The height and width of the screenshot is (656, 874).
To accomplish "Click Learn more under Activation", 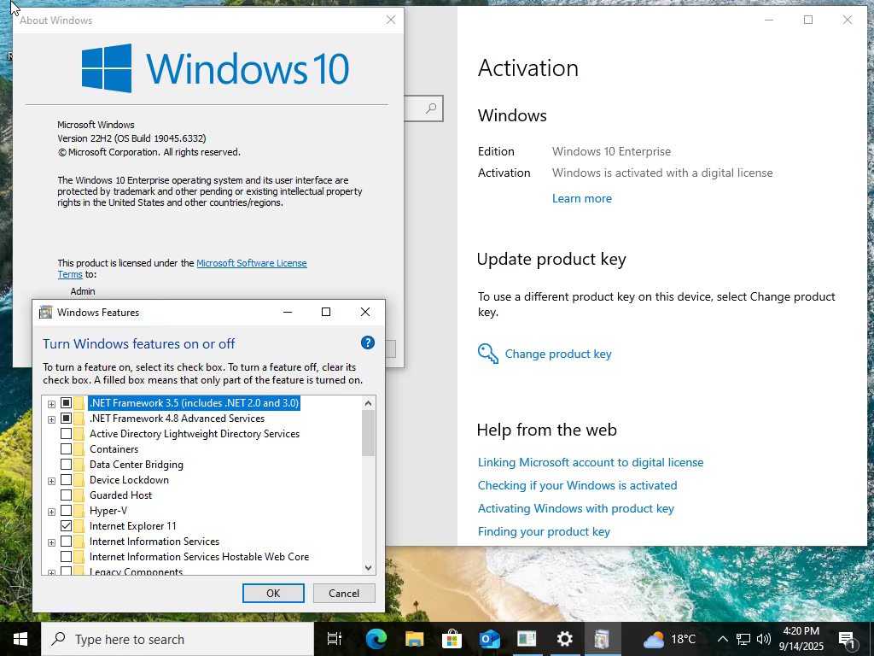I will (x=582, y=198).
